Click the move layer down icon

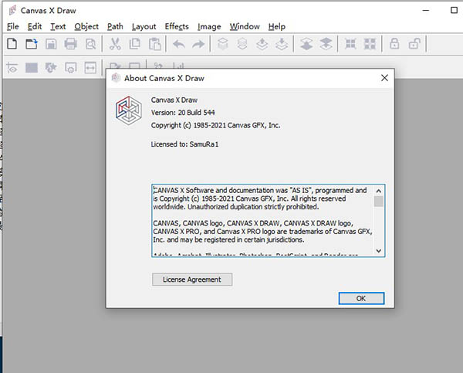[x=326, y=44]
